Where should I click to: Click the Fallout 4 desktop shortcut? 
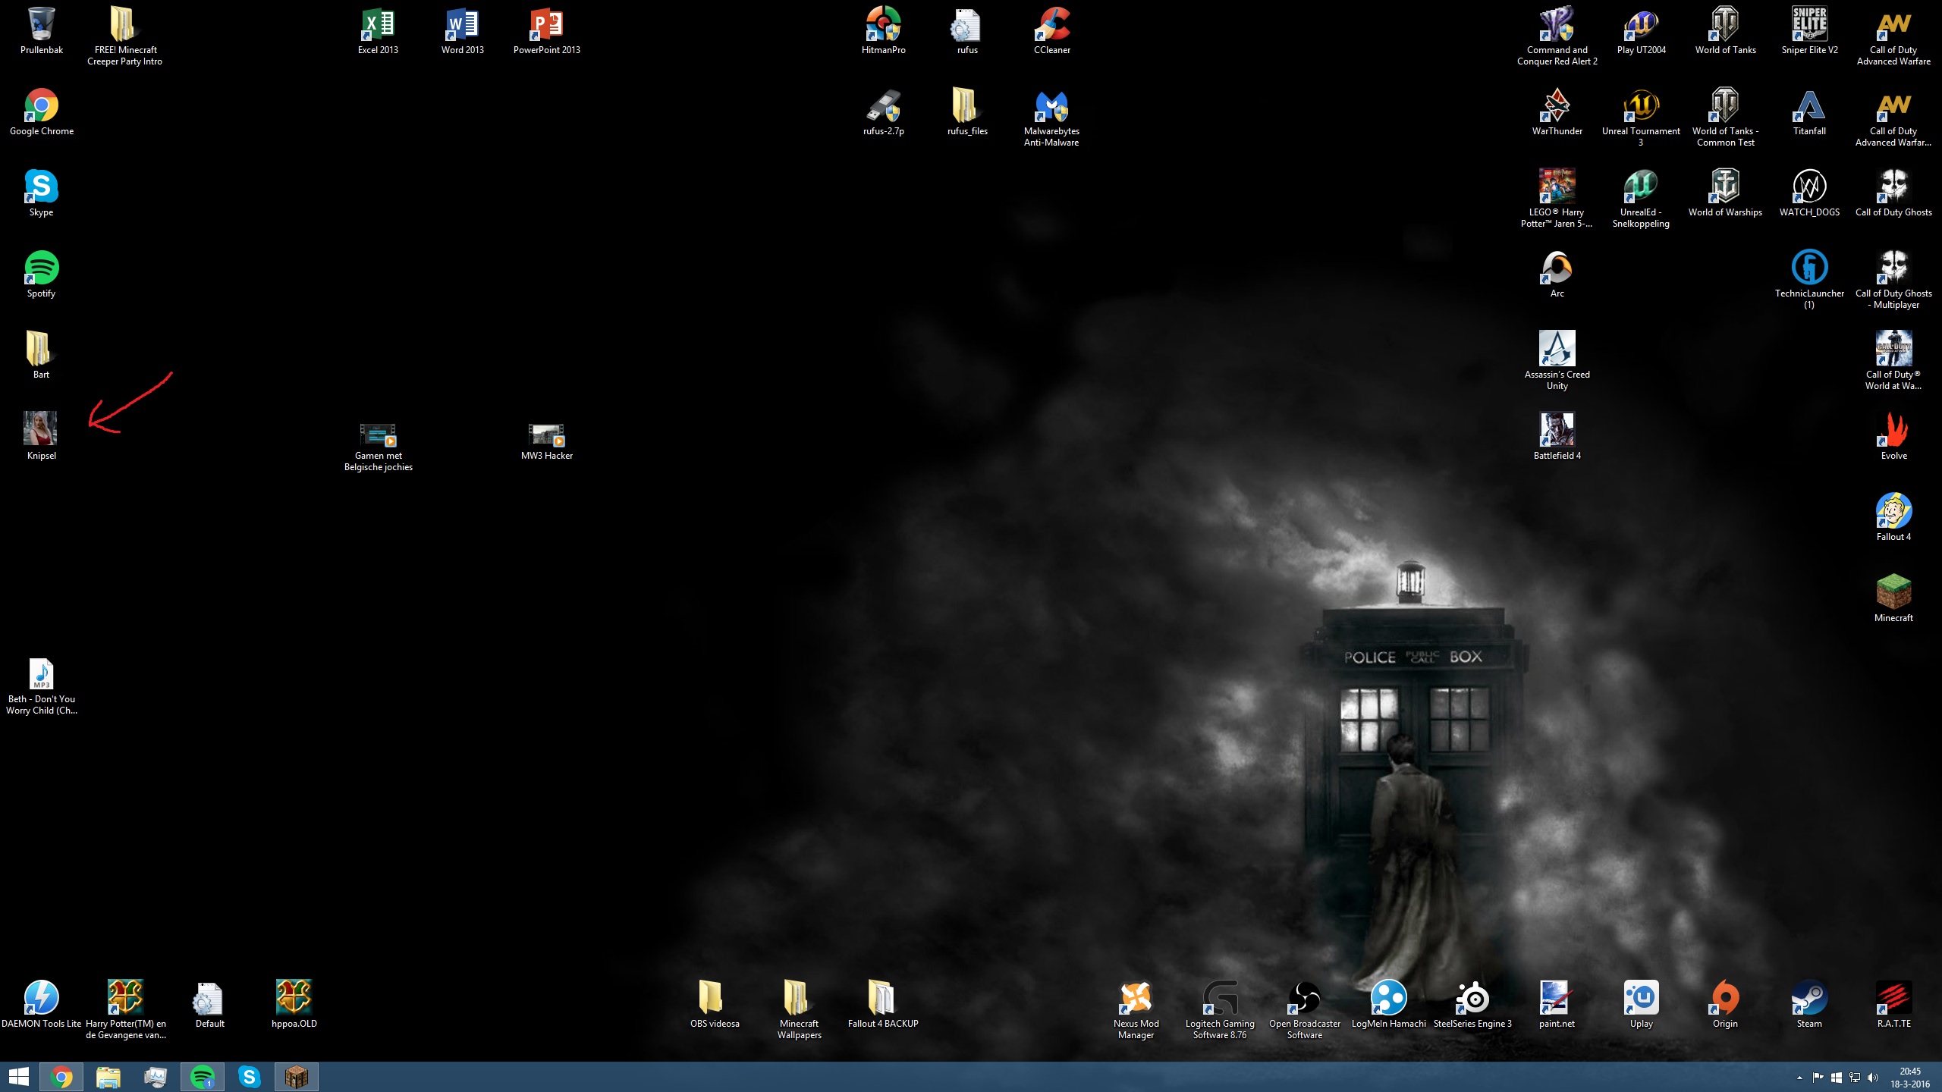pyautogui.click(x=1893, y=518)
